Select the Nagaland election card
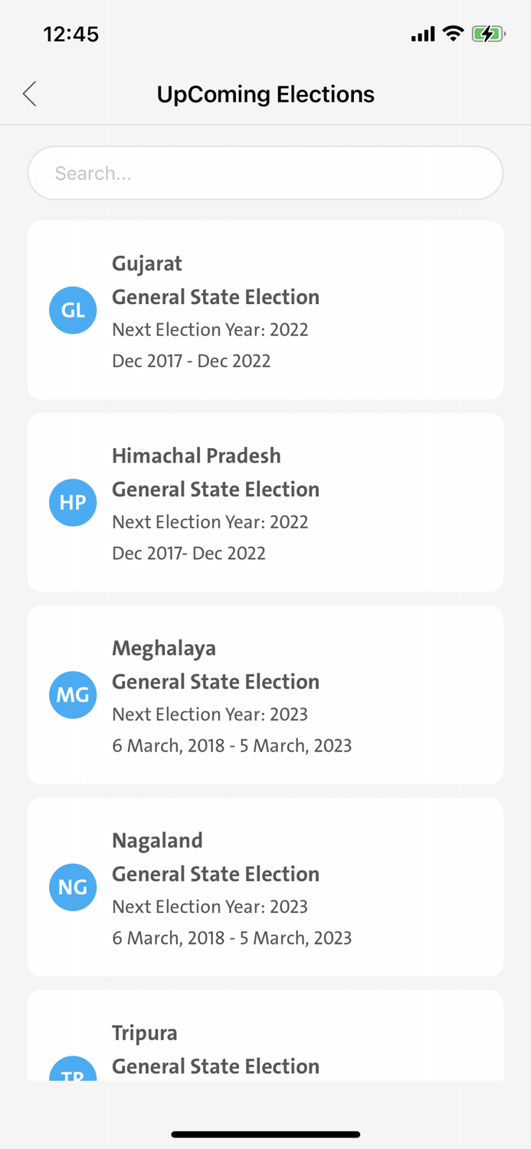The height and width of the screenshot is (1149, 531). tap(265, 887)
